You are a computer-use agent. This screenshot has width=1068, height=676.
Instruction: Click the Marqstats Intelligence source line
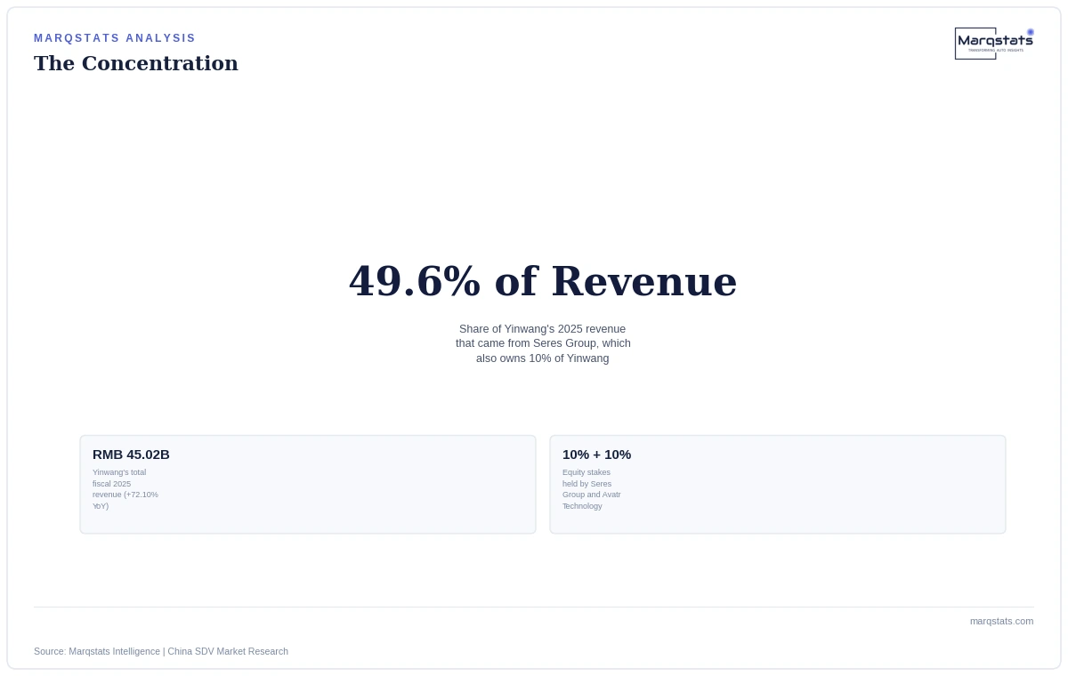pyautogui.click(x=161, y=651)
